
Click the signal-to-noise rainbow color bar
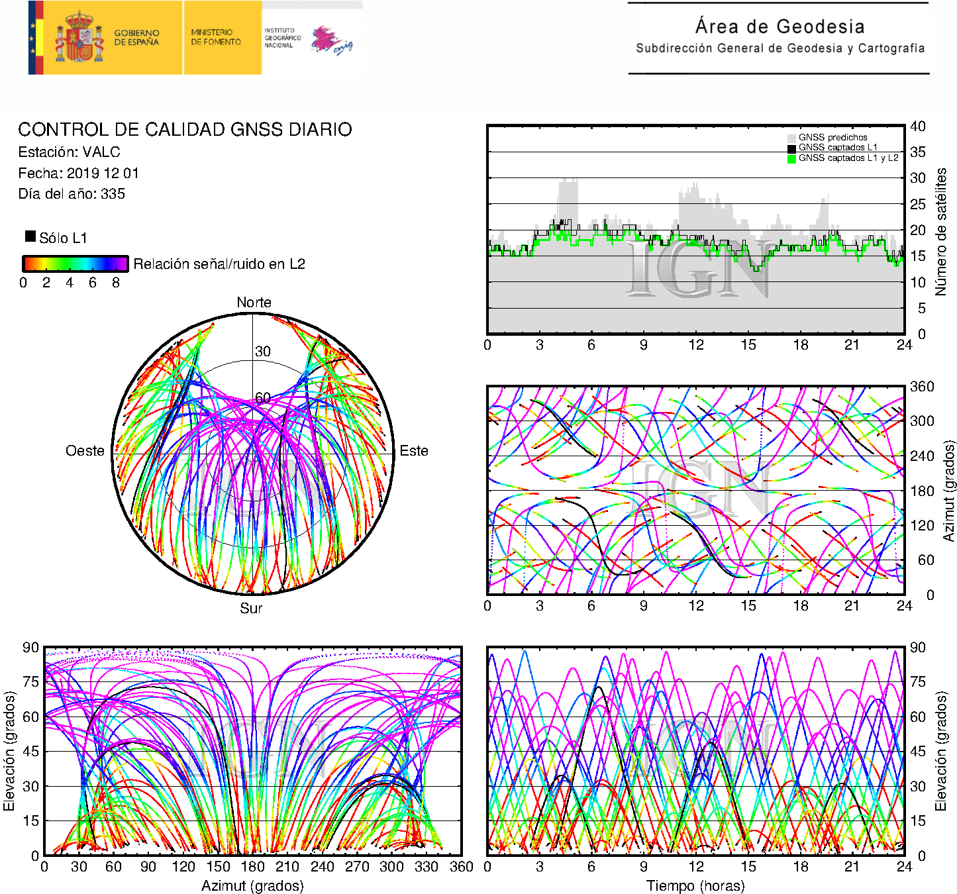click(75, 264)
